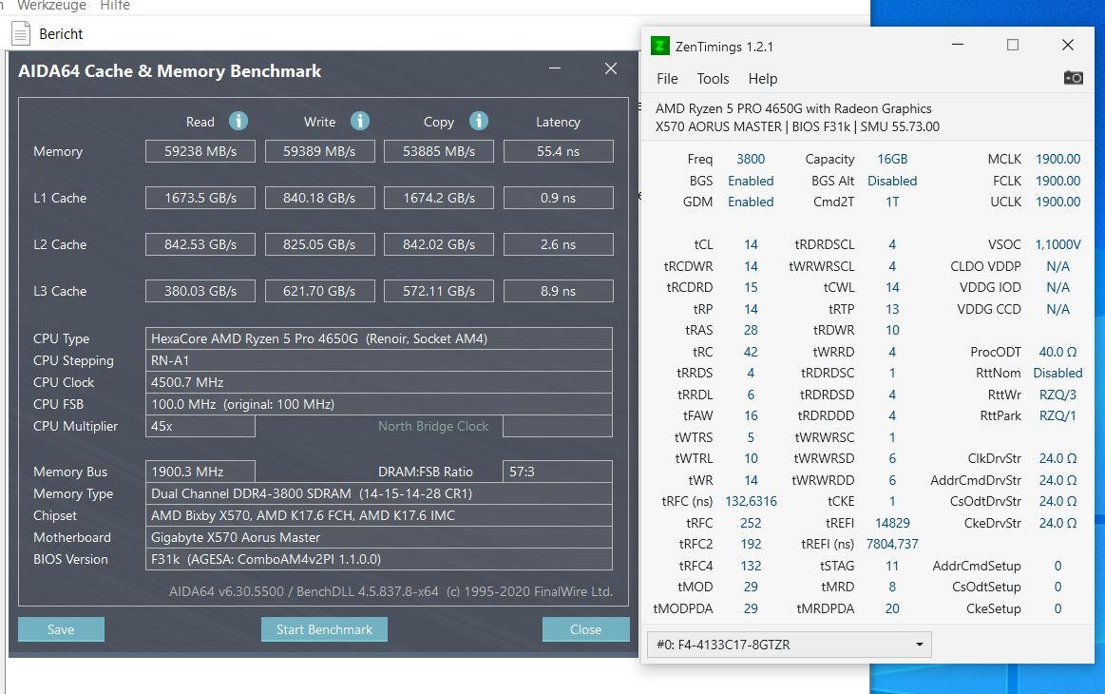Click the Write info icon in AIDA64
This screenshot has height=694, width=1105.
click(360, 122)
